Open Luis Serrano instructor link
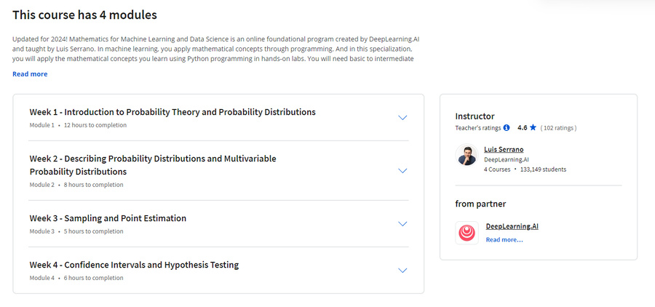The width and height of the screenshot is (655, 307). [x=504, y=150]
